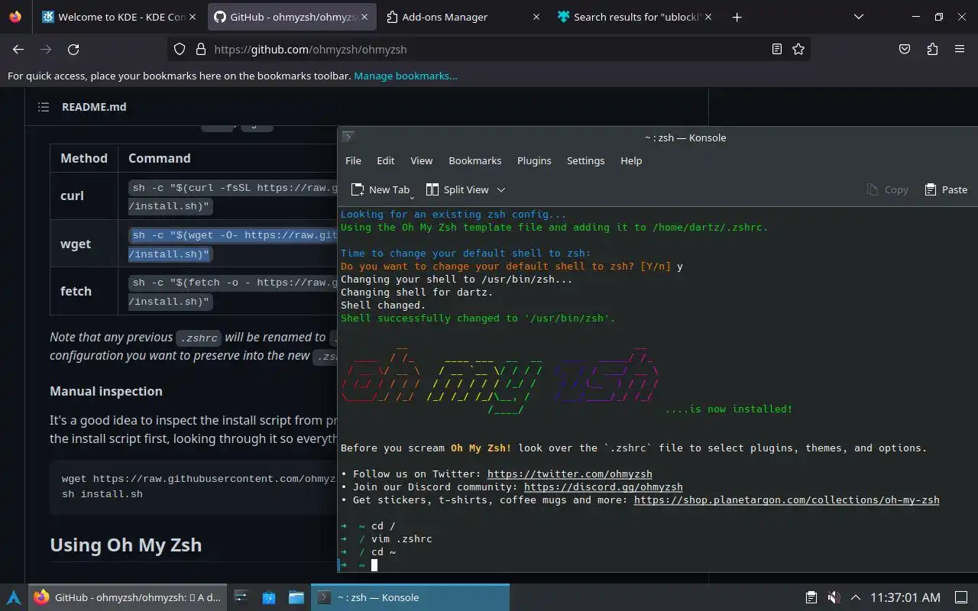978x611 pixels.
Task: Click the forward navigation arrow in Firefox
Action: tap(46, 49)
